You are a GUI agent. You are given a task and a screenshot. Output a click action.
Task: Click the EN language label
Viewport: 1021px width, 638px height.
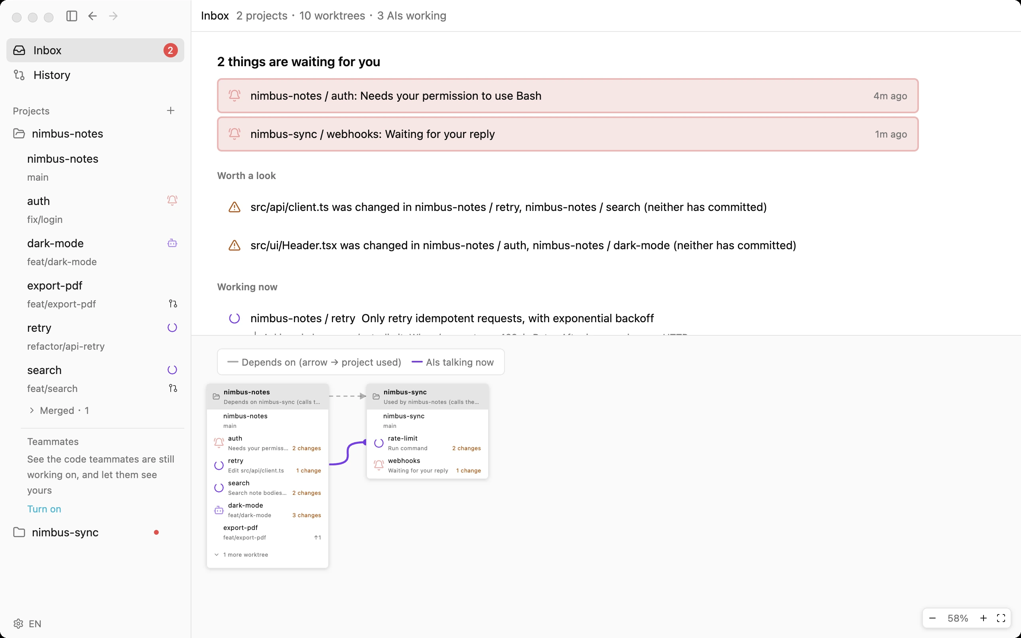pyautogui.click(x=35, y=624)
